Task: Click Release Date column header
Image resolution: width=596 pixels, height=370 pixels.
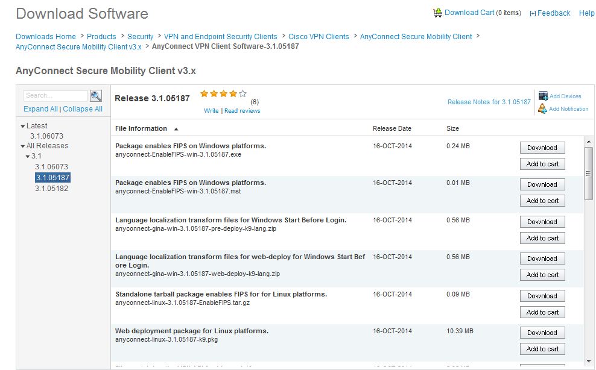Action: pos(392,128)
